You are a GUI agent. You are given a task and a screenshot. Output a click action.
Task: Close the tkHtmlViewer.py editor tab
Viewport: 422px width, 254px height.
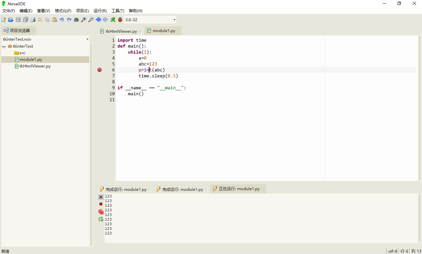139,31
